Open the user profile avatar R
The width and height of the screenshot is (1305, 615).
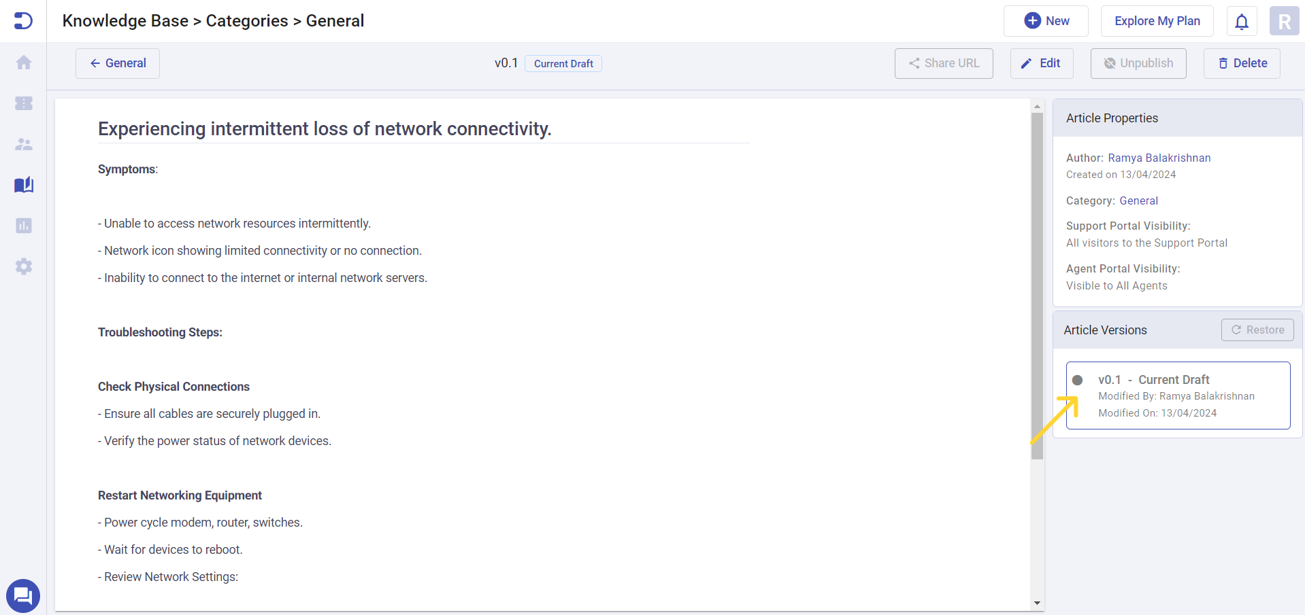(x=1284, y=22)
